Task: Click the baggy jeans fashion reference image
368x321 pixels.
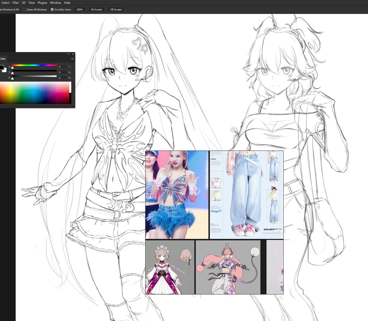Action: click(247, 195)
